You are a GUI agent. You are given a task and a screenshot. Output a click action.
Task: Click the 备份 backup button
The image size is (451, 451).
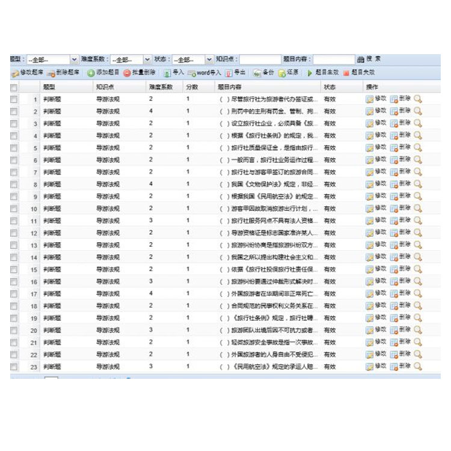[x=264, y=73]
